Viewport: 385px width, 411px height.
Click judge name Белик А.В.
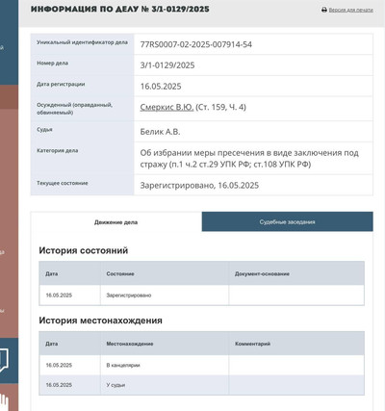160,132
